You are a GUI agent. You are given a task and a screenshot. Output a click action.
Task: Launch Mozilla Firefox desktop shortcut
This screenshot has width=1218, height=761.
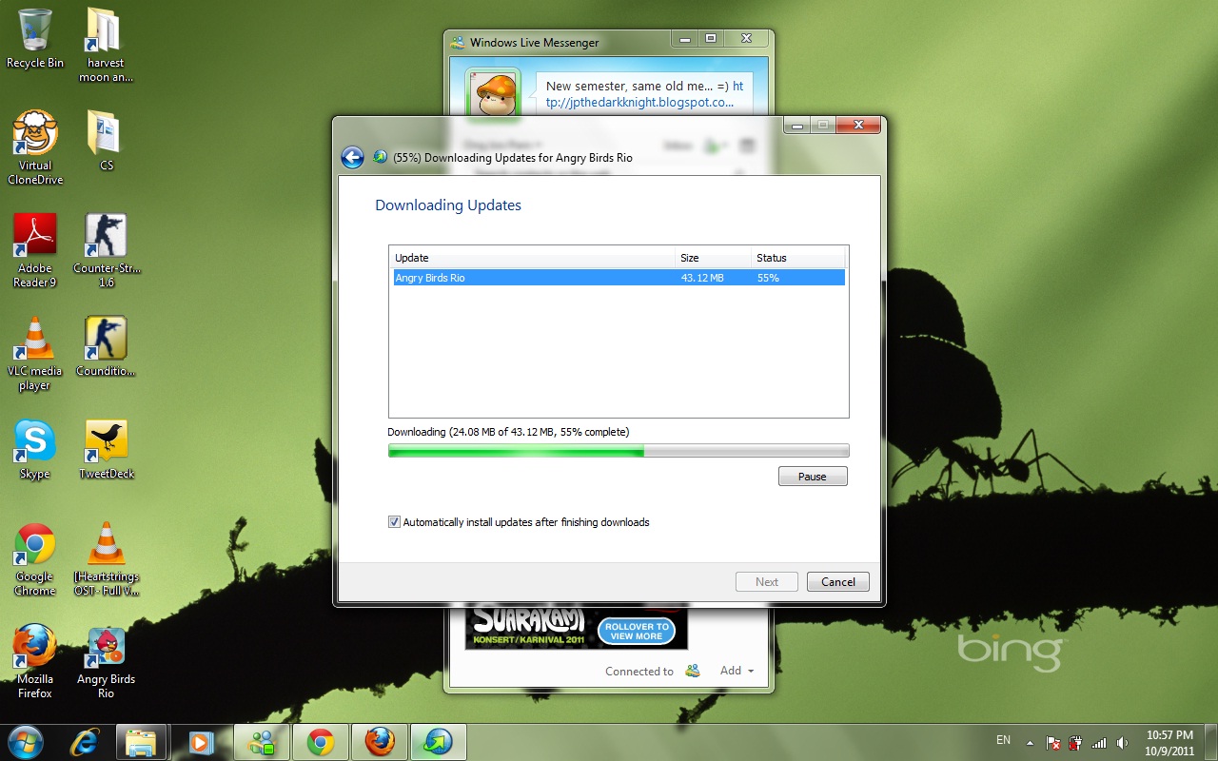point(35,661)
